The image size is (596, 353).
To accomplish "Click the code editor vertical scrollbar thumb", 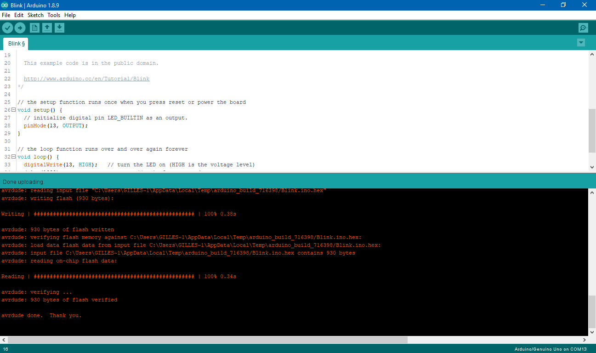I will pos(592,131).
